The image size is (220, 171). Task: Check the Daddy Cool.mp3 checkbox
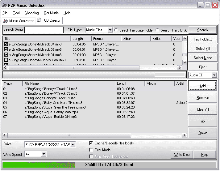[x=6, y=60]
